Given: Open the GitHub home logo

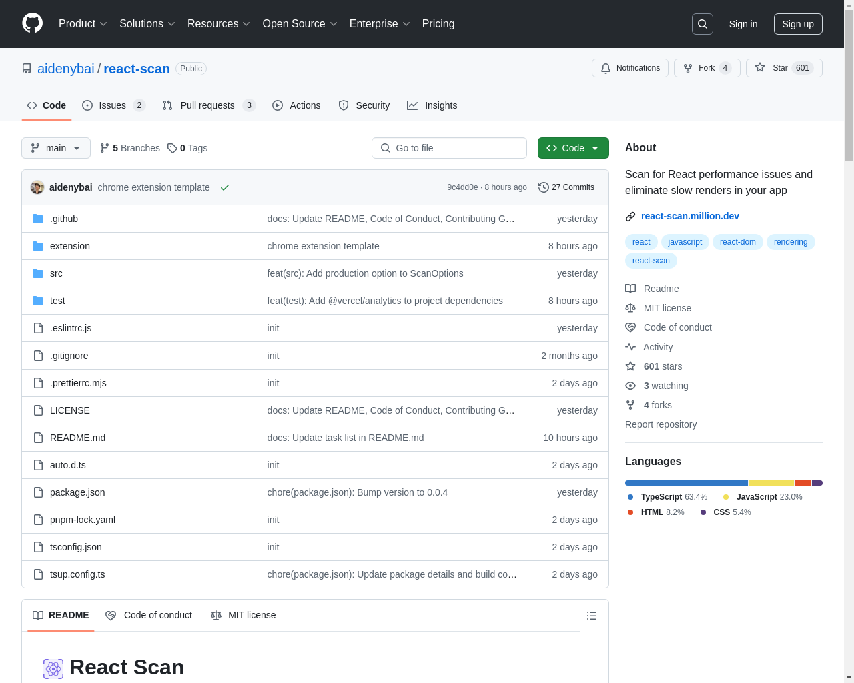Looking at the screenshot, I should 33,23.
